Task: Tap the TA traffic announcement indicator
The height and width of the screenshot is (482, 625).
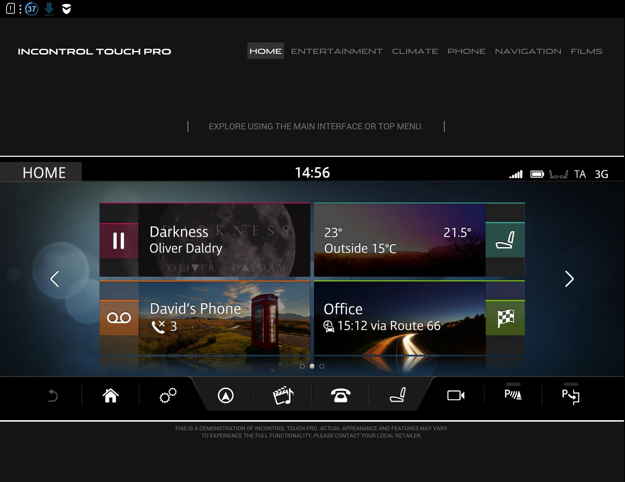Action: [580, 174]
